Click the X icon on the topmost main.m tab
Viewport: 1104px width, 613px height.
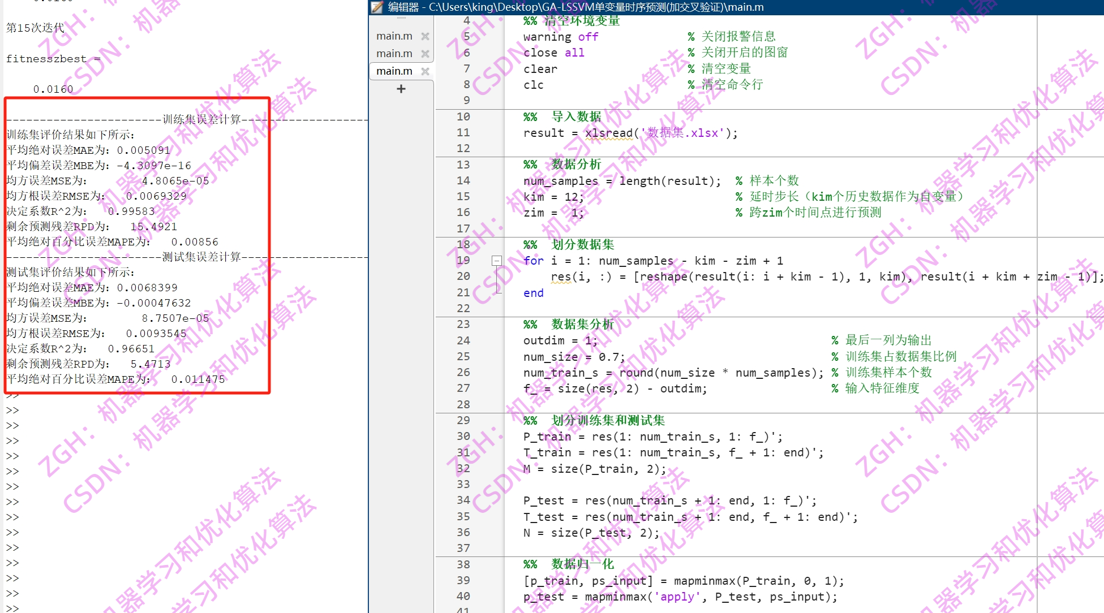425,36
